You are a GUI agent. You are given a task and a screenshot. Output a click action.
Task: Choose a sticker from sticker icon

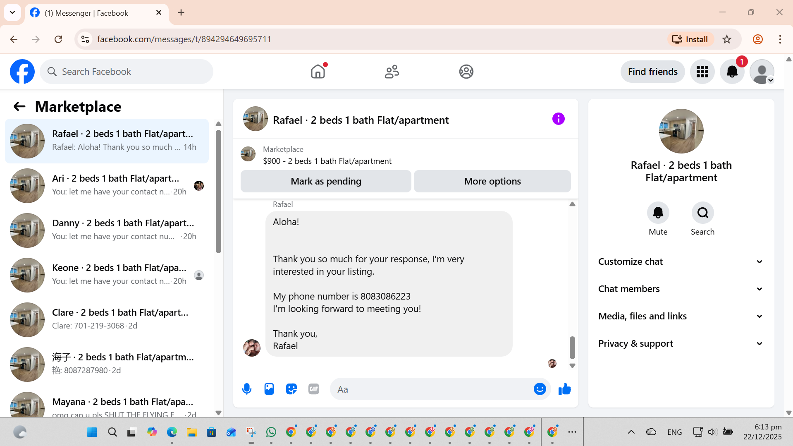(x=291, y=389)
